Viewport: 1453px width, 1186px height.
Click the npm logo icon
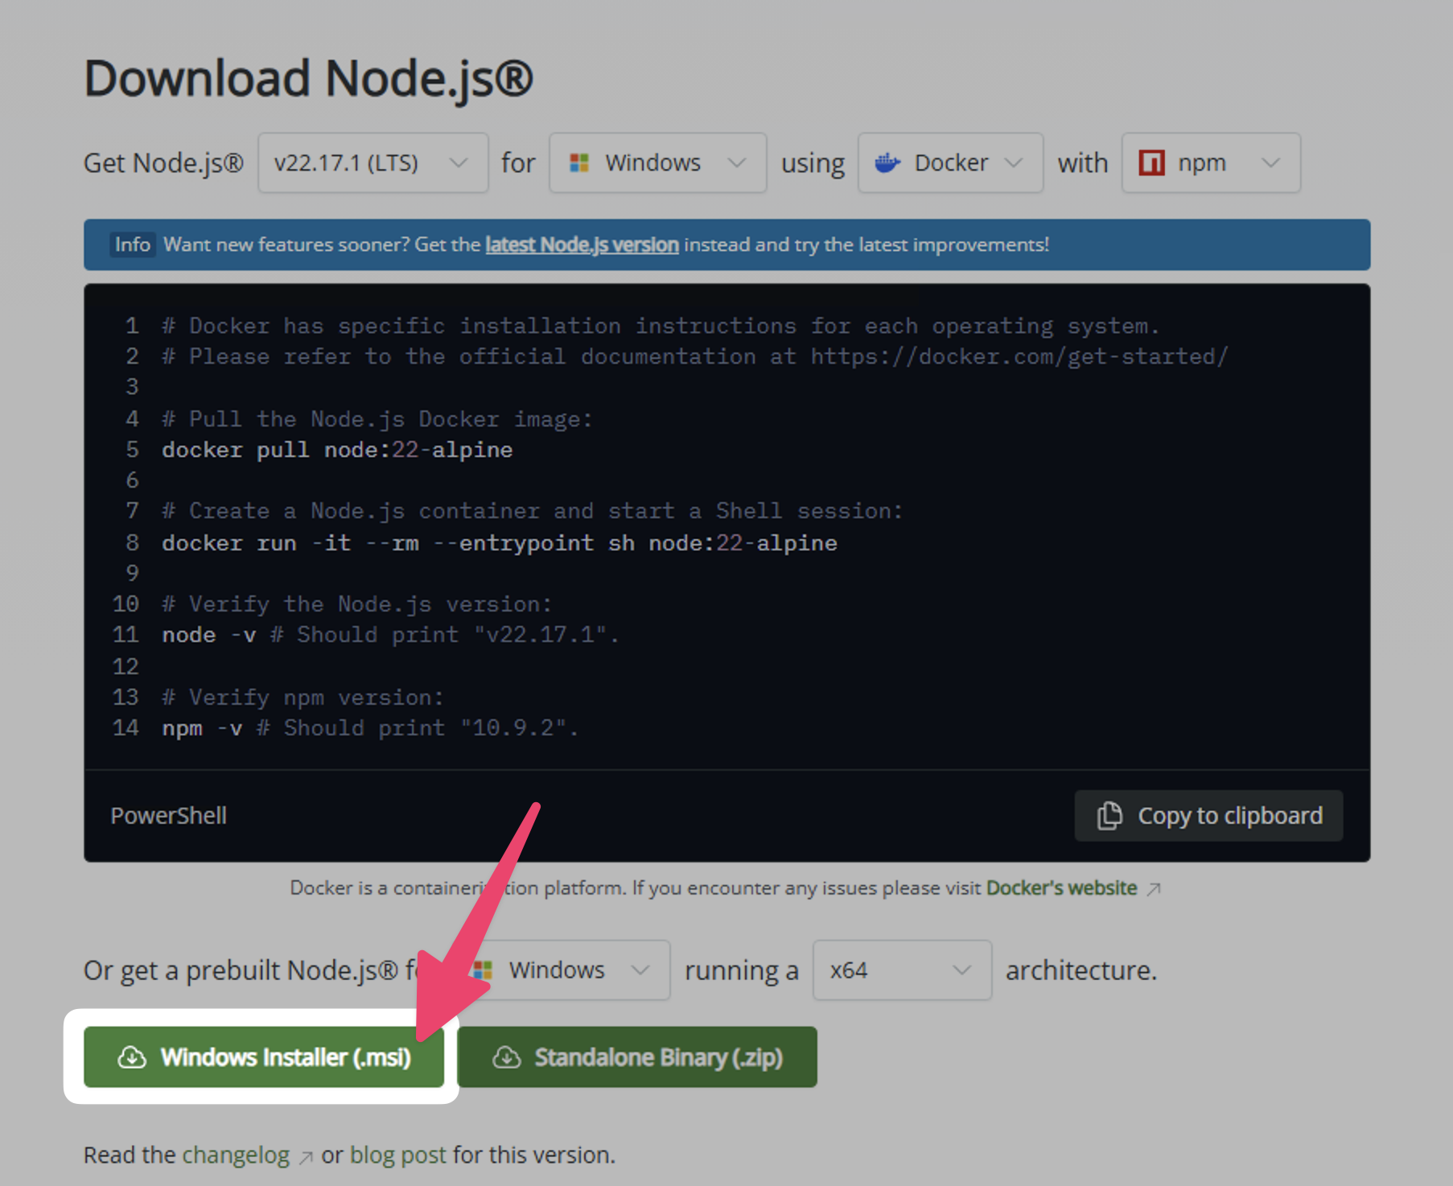pos(1151,163)
